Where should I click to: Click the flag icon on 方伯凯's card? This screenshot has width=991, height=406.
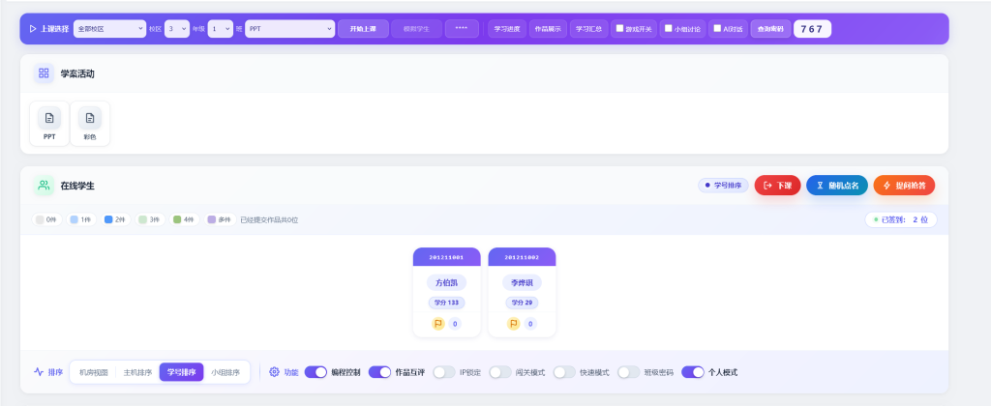click(x=437, y=324)
